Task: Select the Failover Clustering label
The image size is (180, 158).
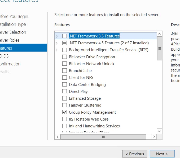Action: point(85,105)
